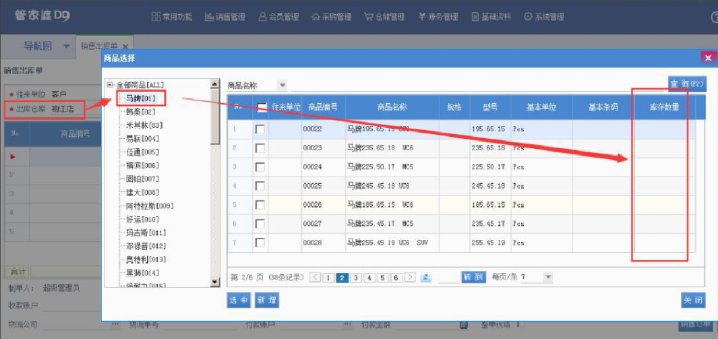Open the 商品名称 search field dropdown
Viewport: 718px width, 339px height.
click(x=282, y=85)
